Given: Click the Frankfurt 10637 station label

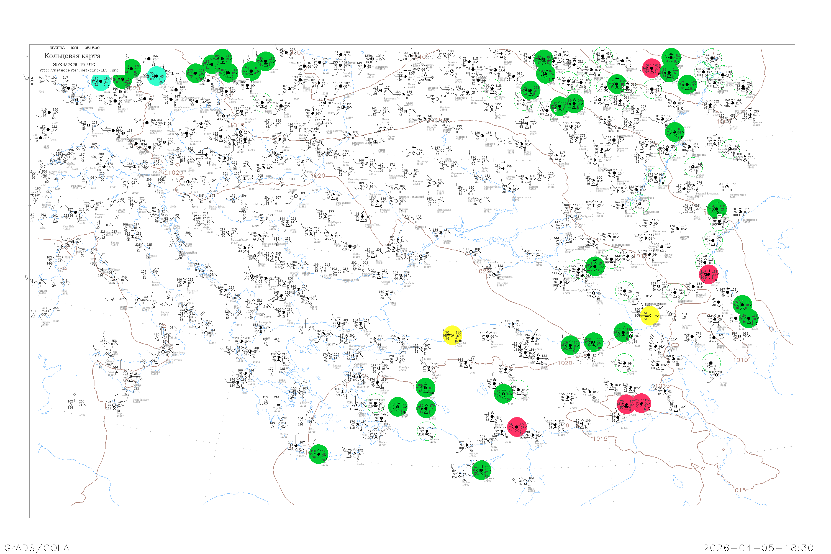Looking at the screenshot, I should pyautogui.click(x=123, y=110).
